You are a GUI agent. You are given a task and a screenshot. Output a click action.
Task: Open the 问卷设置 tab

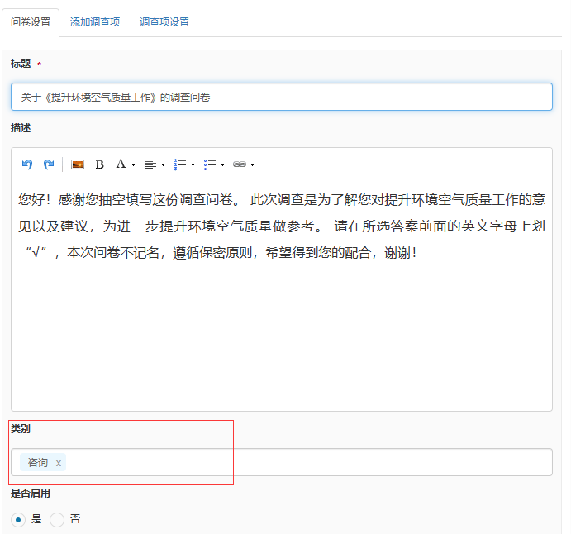[31, 22]
